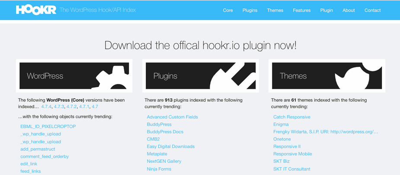The height and width of the screenshot is (175, 400).
Task: Open the About page
Action: pos(349,10)
